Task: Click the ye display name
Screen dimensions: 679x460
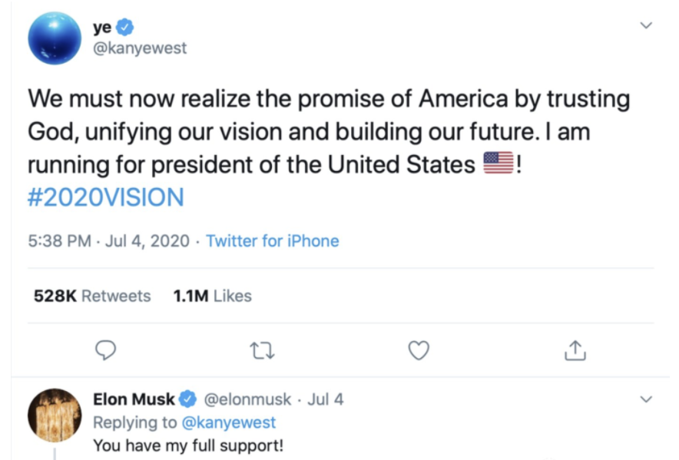Action: pos(102,27)
